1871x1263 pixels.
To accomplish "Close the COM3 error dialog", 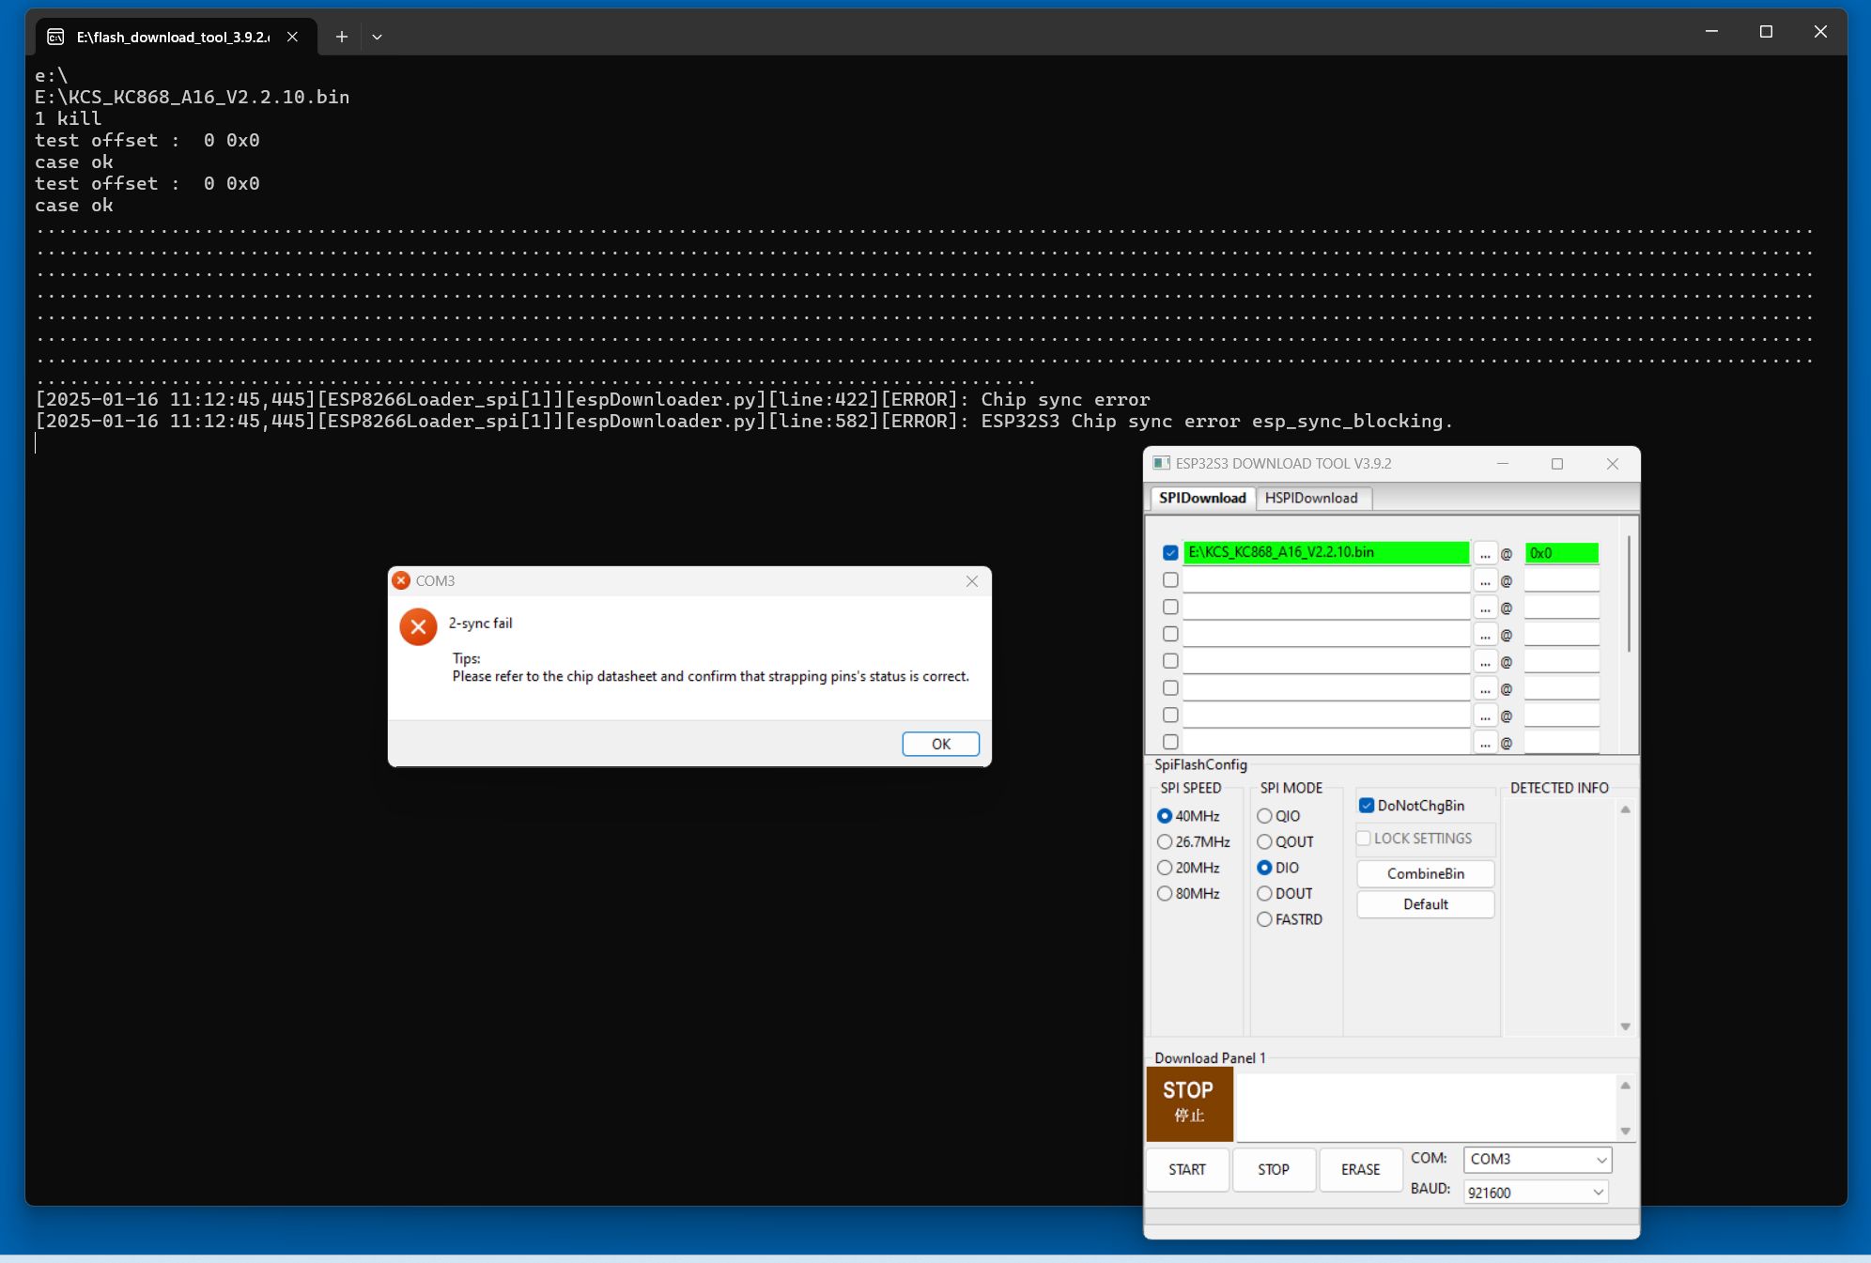I will pos(972,581).
